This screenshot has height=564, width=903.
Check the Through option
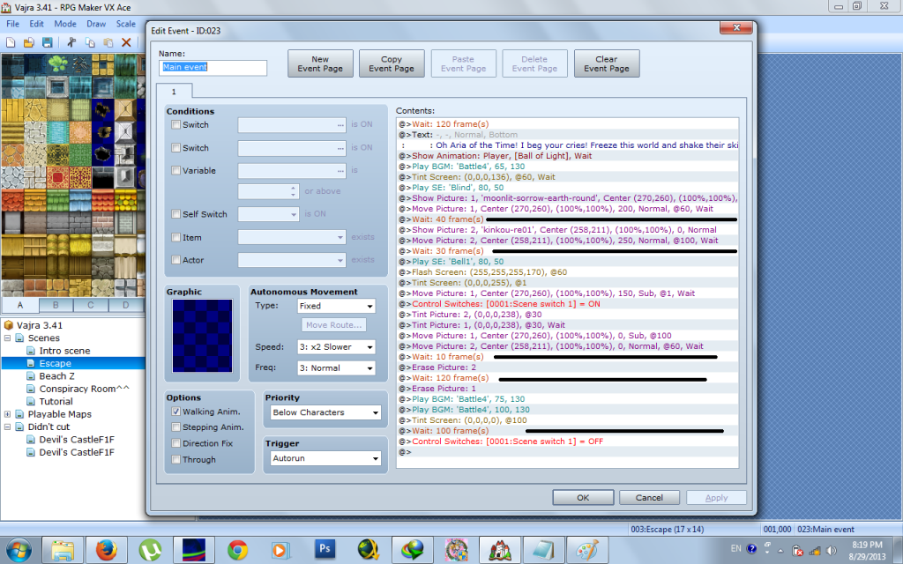coord(175,459)
